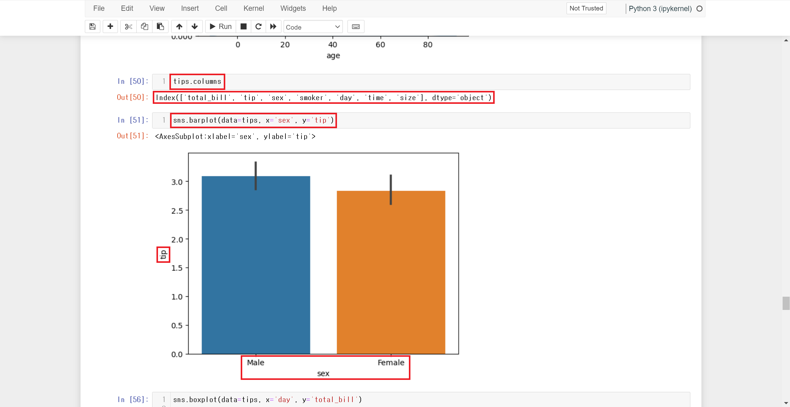Image resolution: width=790 pixels, height=407 pixels.
Task: Click the scroll down arrow of the scrollbar
Action: pyautogui.click(x=786, y=403)
